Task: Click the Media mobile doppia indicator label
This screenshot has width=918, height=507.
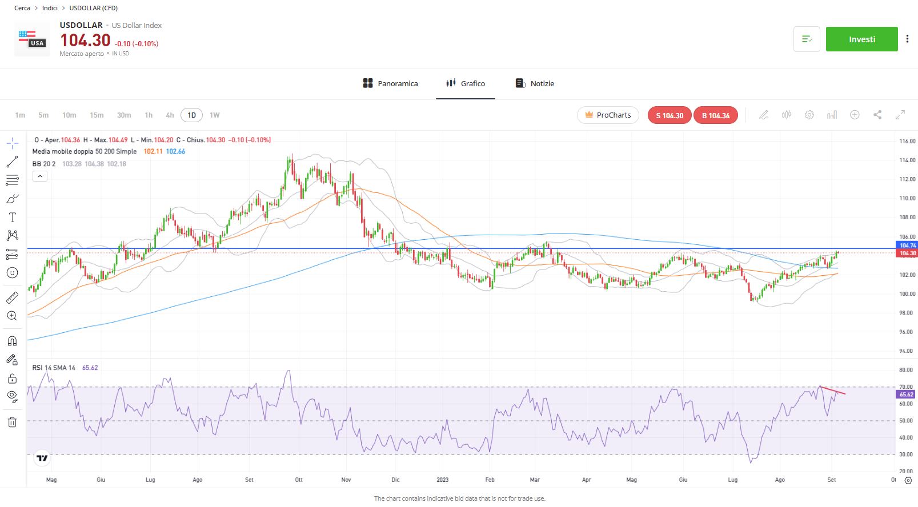Action: pos(85,151)
